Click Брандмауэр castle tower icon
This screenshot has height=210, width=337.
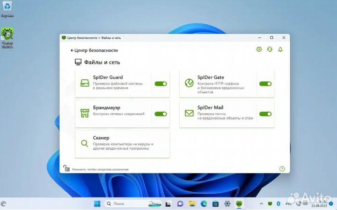(x=85, y=113)
